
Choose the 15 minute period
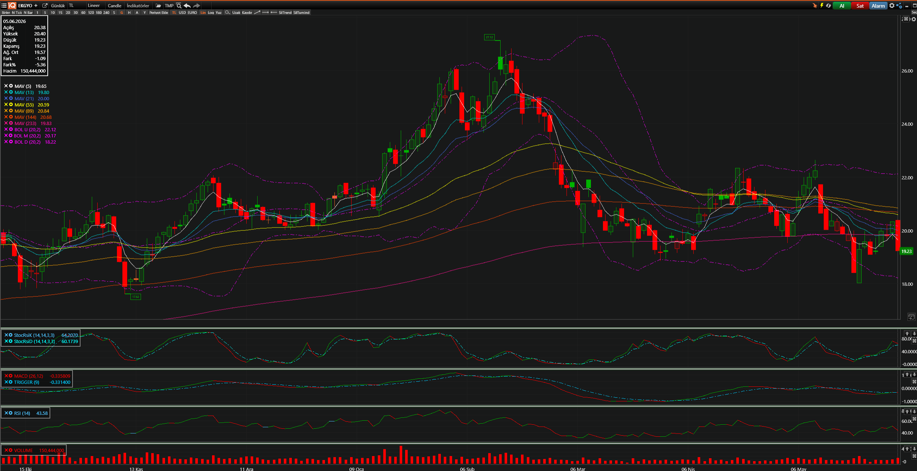point(60,12)
